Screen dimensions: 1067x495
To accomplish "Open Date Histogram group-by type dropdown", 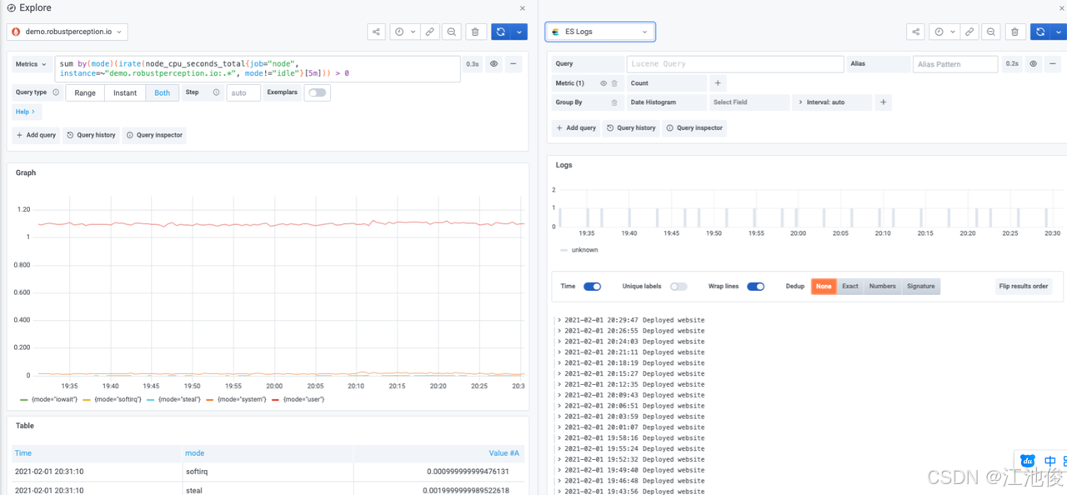I will click(x=666, y=102).
